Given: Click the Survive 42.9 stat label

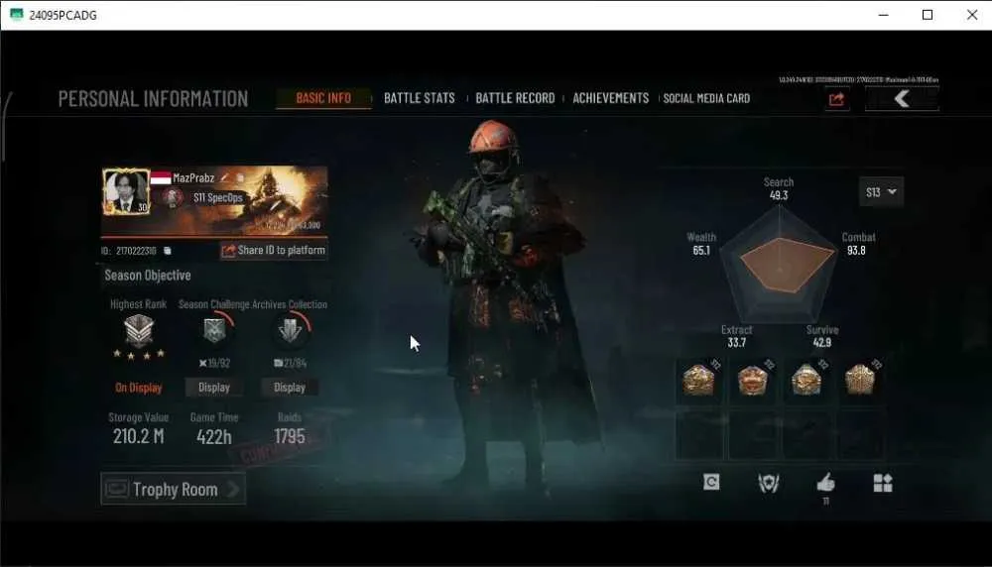Looking at the screenshot, I should click(821, 336).
